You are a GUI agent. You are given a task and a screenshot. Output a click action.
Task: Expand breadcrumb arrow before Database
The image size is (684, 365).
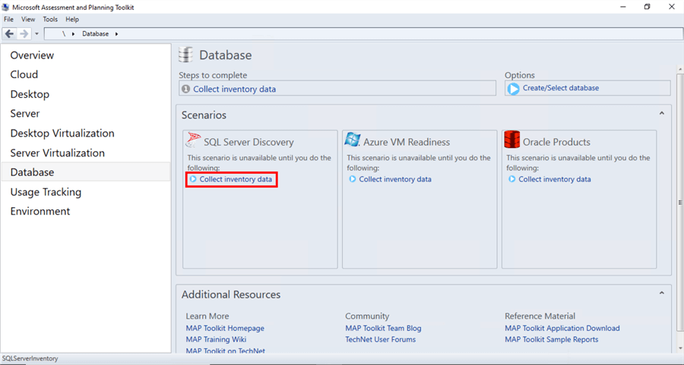pos(73,33)
